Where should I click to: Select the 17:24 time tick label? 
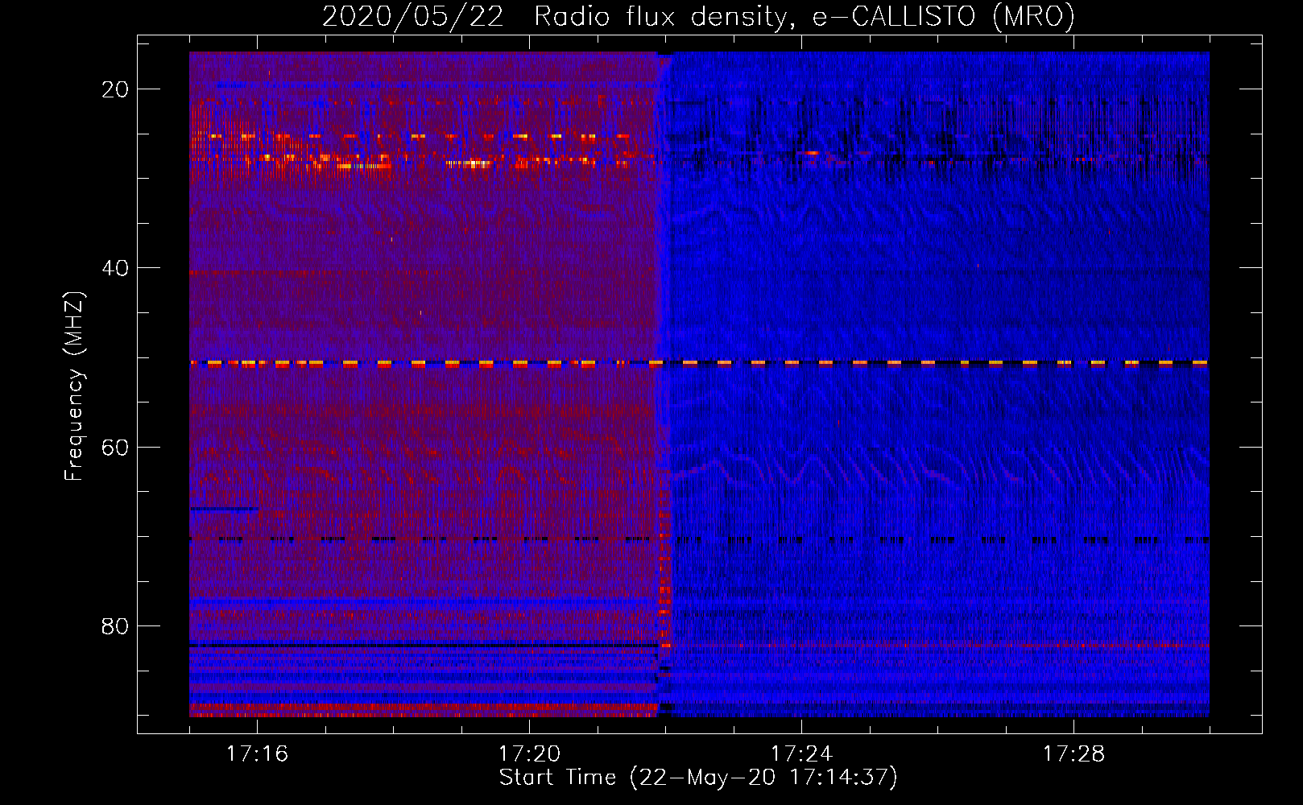801,754
